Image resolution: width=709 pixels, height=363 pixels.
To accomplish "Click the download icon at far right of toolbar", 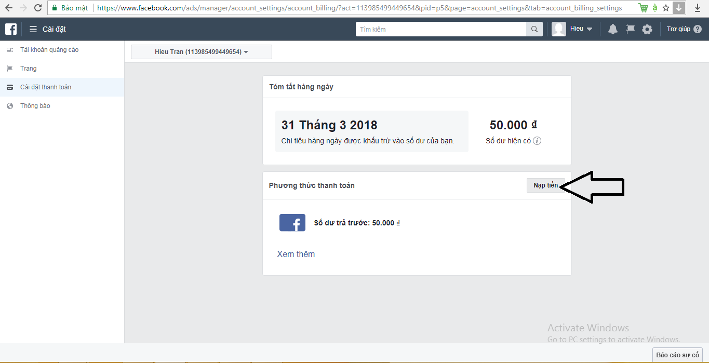I will 697,8.
